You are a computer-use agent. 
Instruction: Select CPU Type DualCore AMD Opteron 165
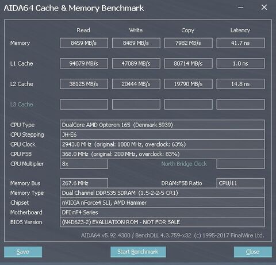pyautogui.click(x=162, y=125)
